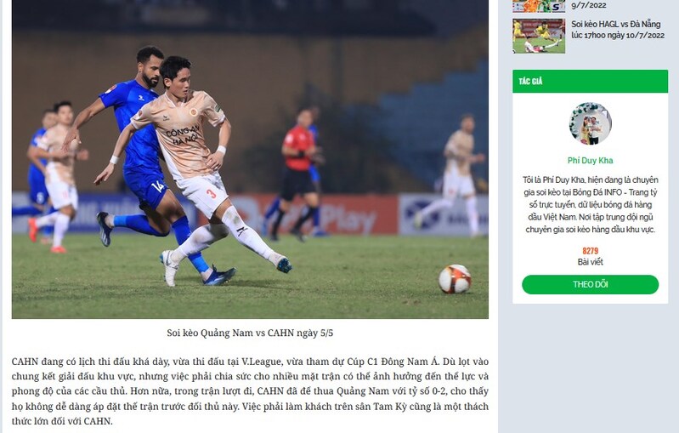Click the partially visible thumbnail beside 9/7/2022
Screen dimensions: 679x433
tap(539, 6)
